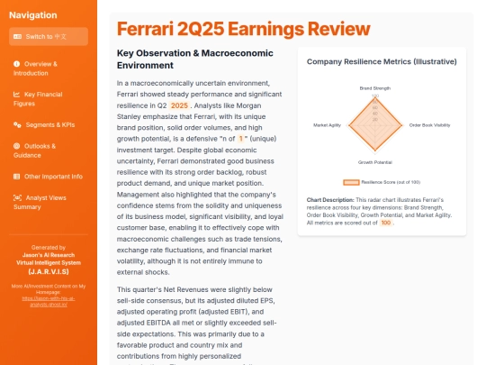Screen dimensions: 486x365
Task: Click the target icon beside Outlooks
Action: click(x=17, y=146)
